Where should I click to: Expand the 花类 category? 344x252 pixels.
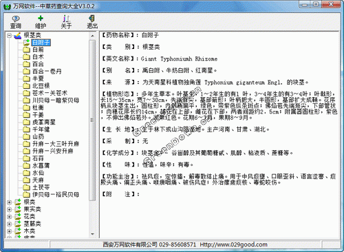click(x=9, y=217)
